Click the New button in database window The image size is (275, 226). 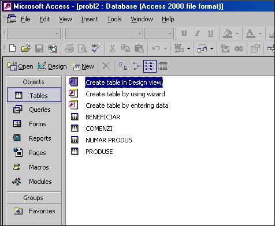pos(83,66)
